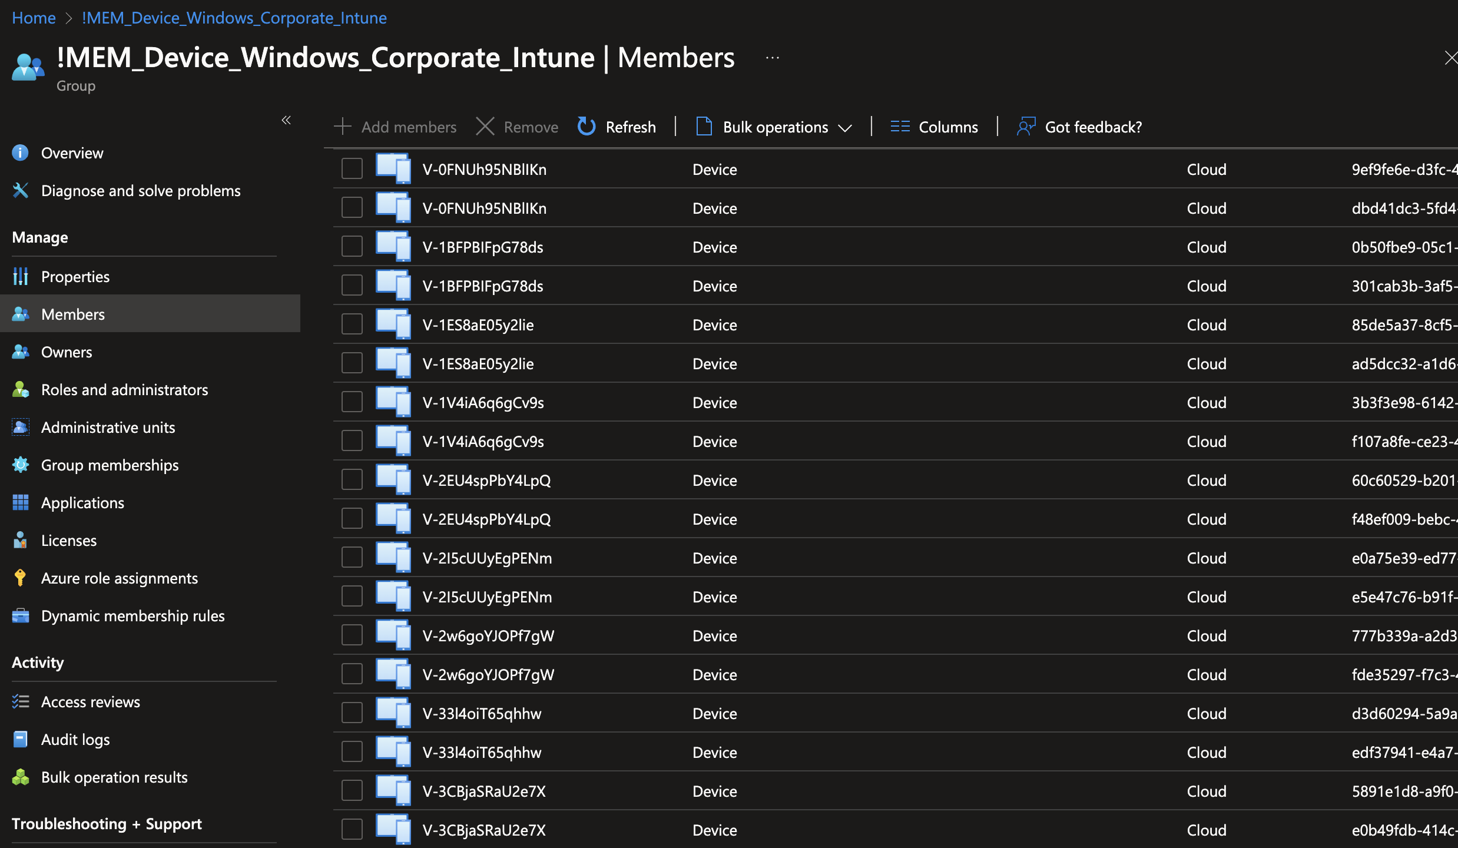The width and height of the screenshot is (1458, 848).
Task: Click the Refresh icon
Action: coord(585,126)
